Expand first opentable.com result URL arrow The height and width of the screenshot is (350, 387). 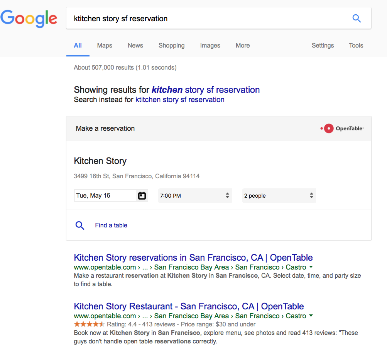coord(311,267)
